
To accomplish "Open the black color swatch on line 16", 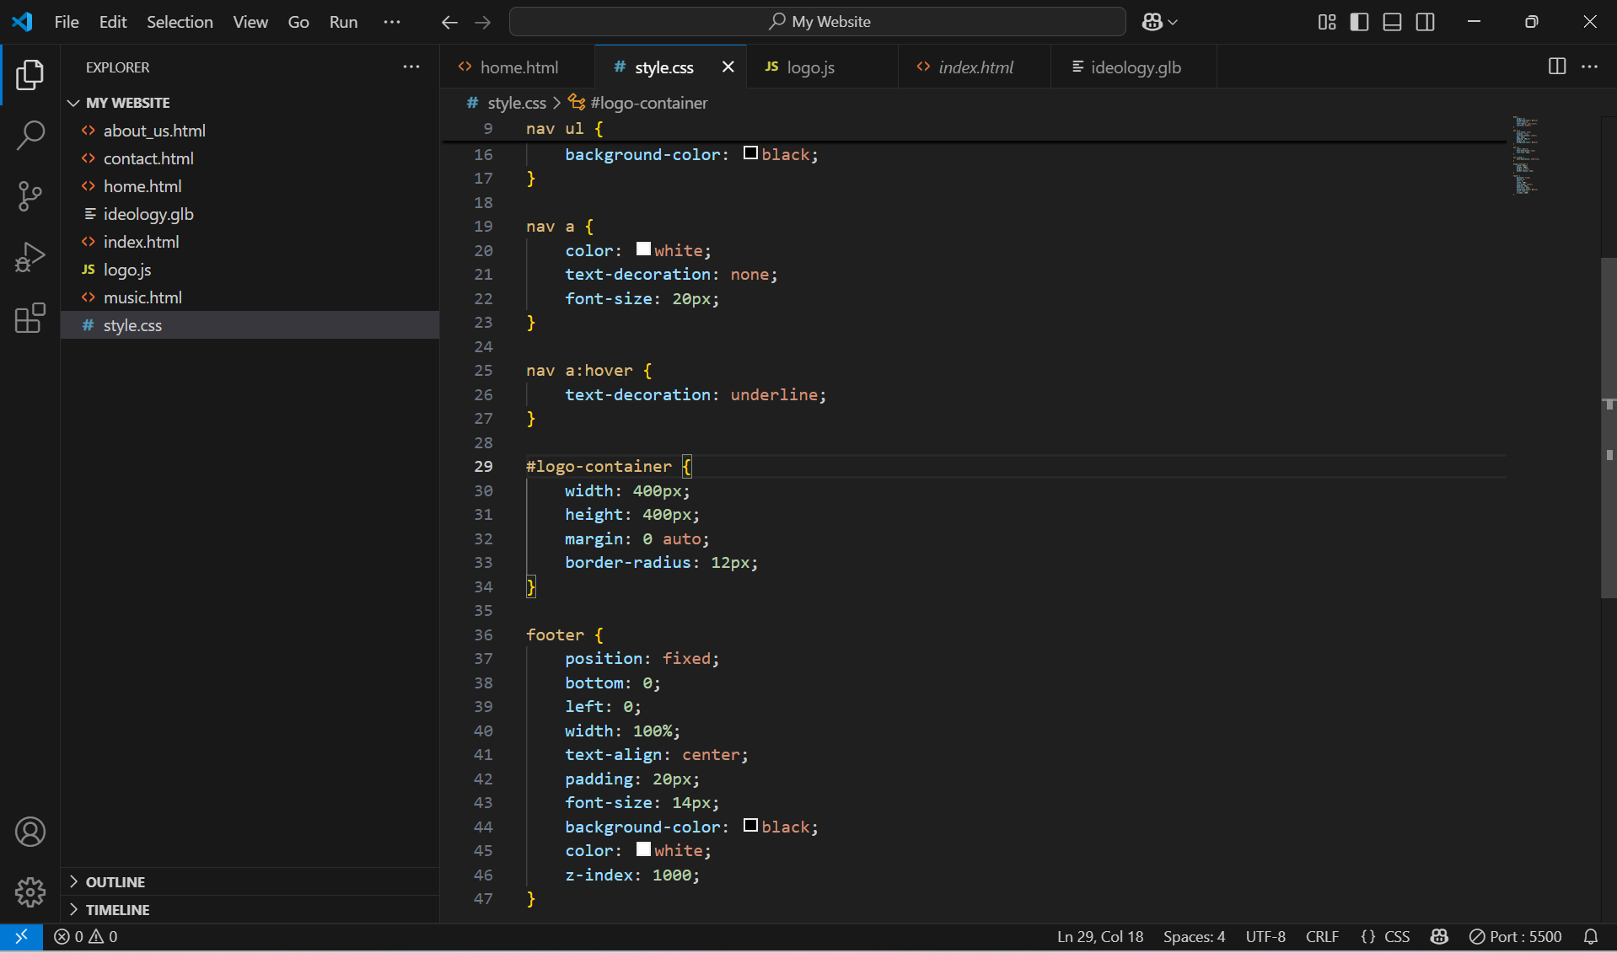I will coord(750,153).
